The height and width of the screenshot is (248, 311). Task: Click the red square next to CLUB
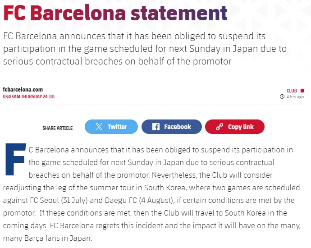(302, 91)
